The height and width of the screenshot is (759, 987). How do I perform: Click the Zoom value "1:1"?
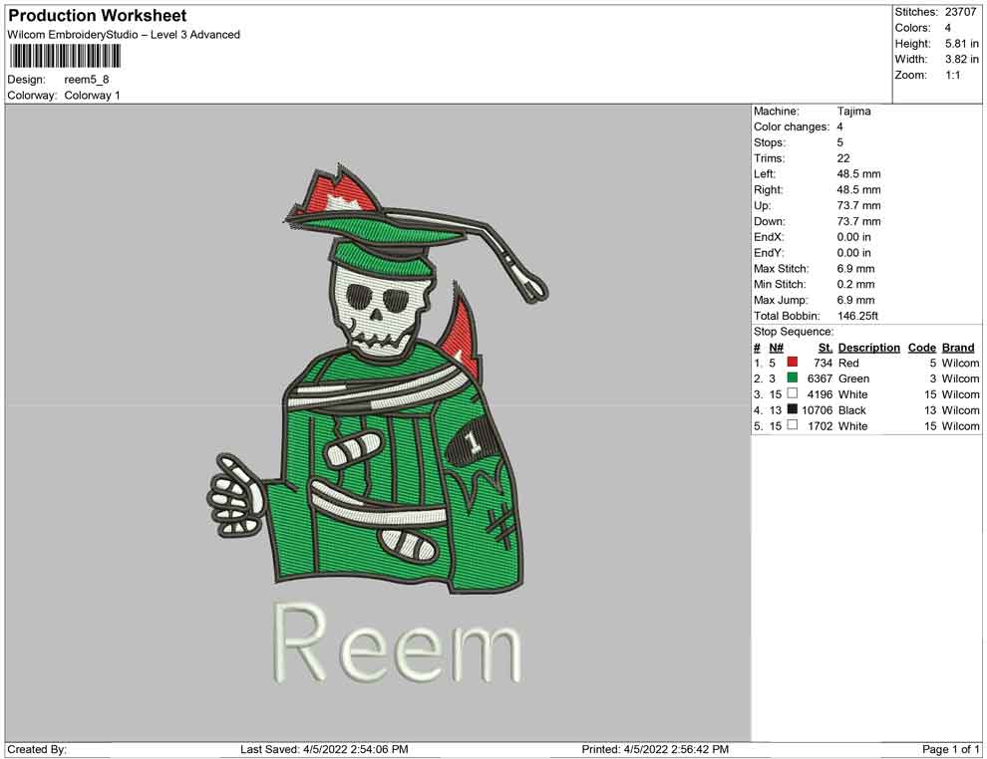tap(952, 76)
